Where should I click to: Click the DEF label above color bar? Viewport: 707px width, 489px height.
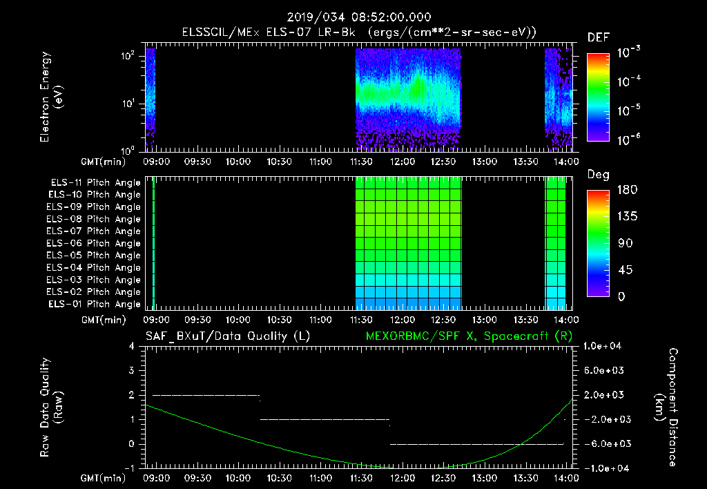tap(599, 38)
